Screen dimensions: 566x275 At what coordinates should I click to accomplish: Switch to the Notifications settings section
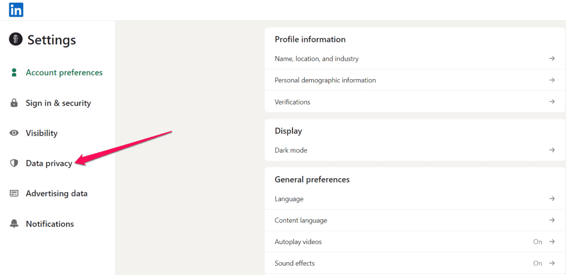pyautogui.click(x=50, y=224)
